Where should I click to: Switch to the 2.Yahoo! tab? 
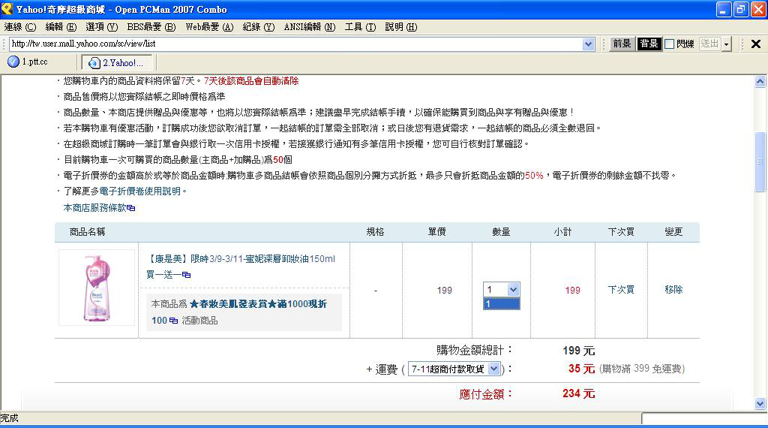tap(118, 63)
